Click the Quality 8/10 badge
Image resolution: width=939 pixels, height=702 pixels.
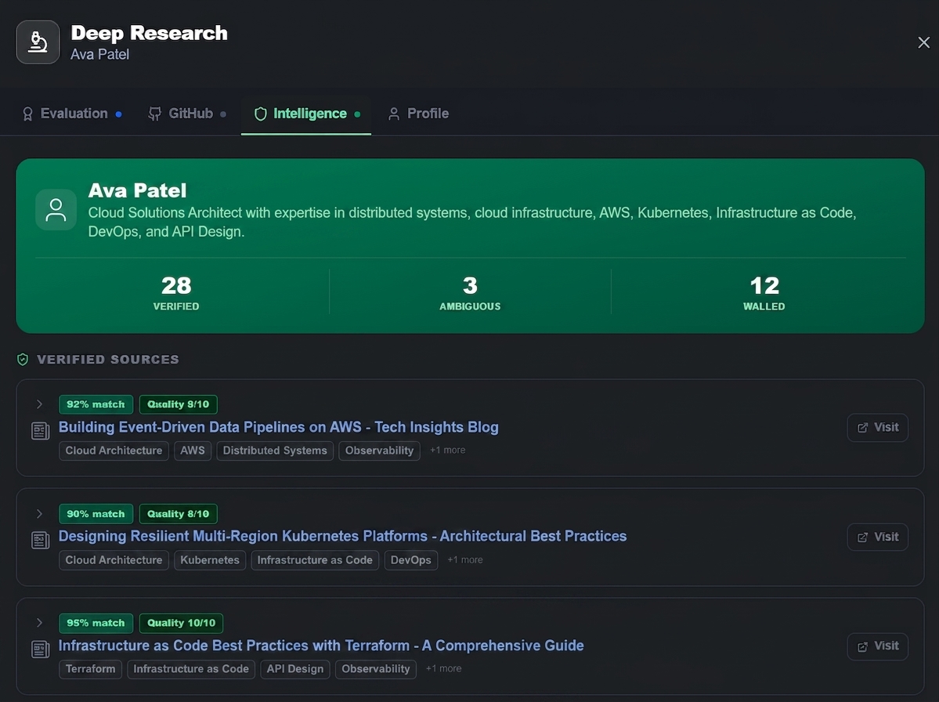(179, 514)
